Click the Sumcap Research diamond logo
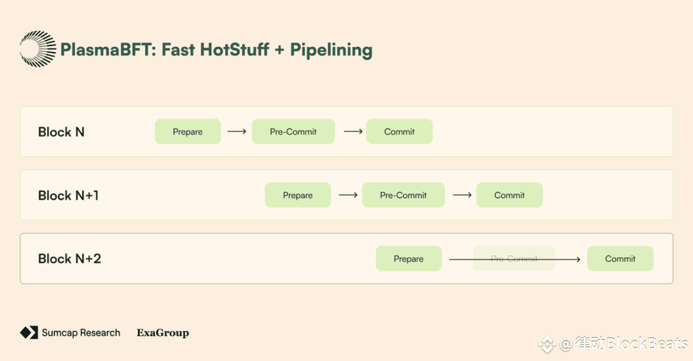This screenshot has width=693, height=361. (x=29, y=333)
